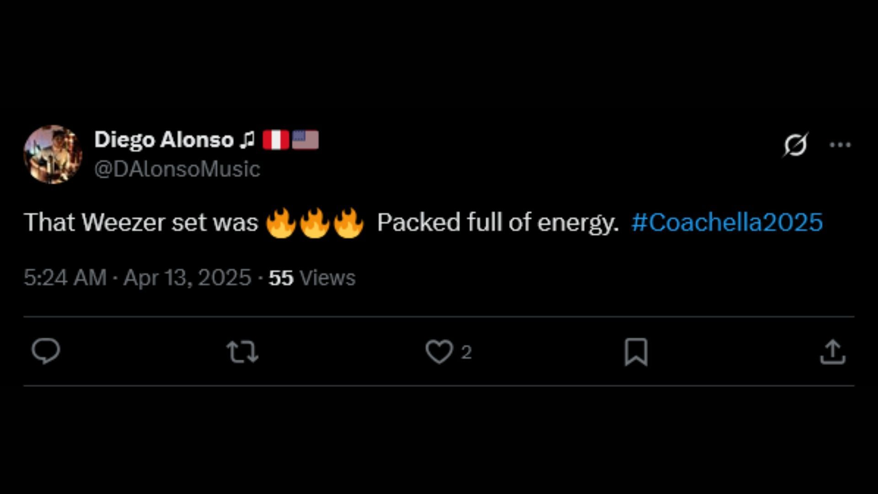Click the US flag emoji beside the name
Screen dimensions: 878x494
point(305,140)
